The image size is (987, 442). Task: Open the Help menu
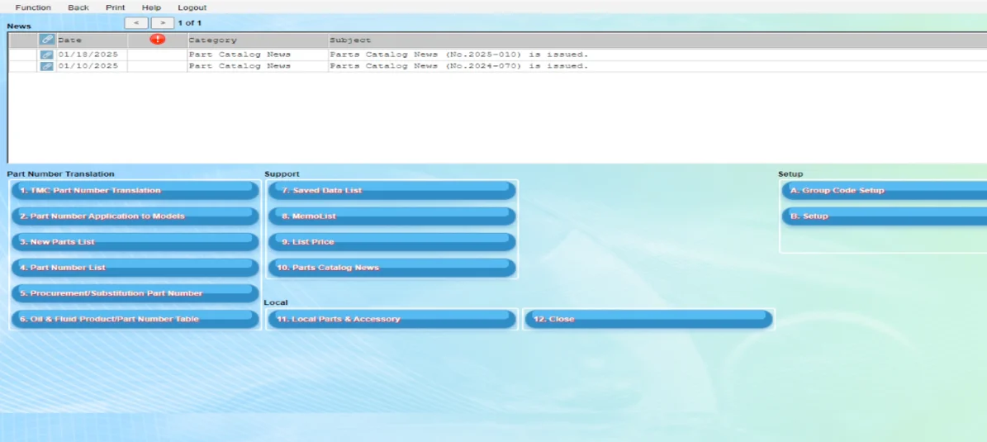(152, 7)
